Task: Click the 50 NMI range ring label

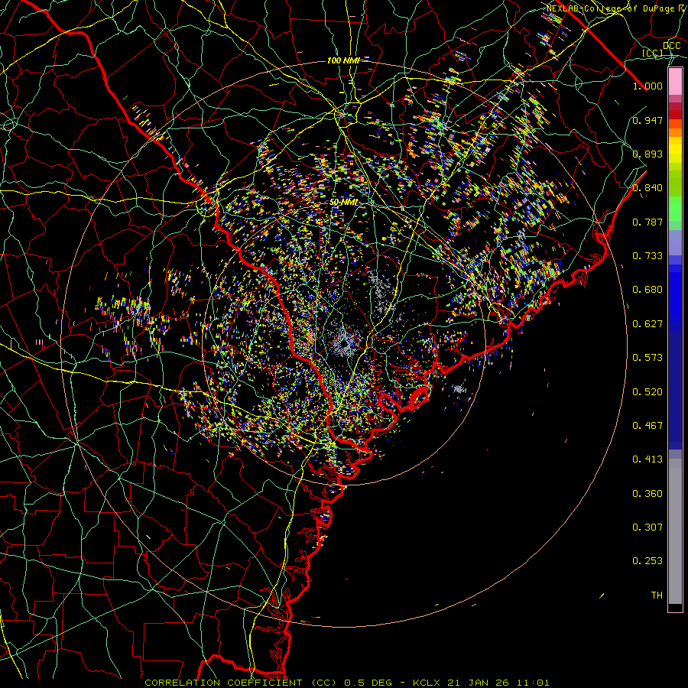Action: (x=343, y=203)
